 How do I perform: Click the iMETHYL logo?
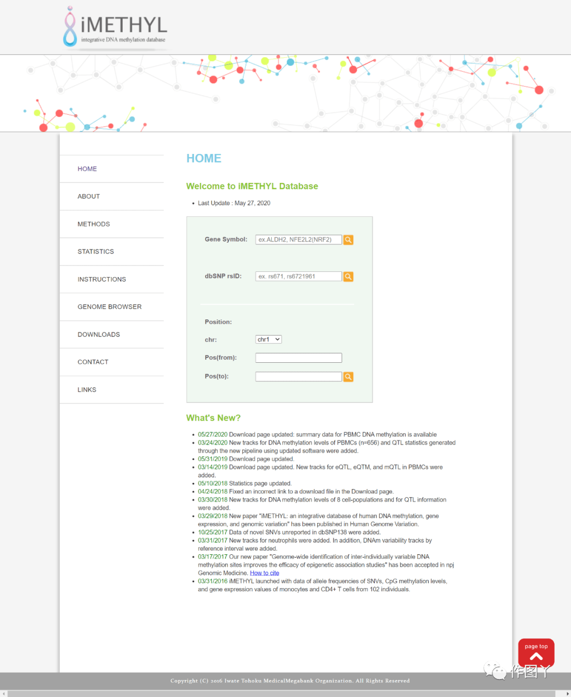tap(115, 26)
